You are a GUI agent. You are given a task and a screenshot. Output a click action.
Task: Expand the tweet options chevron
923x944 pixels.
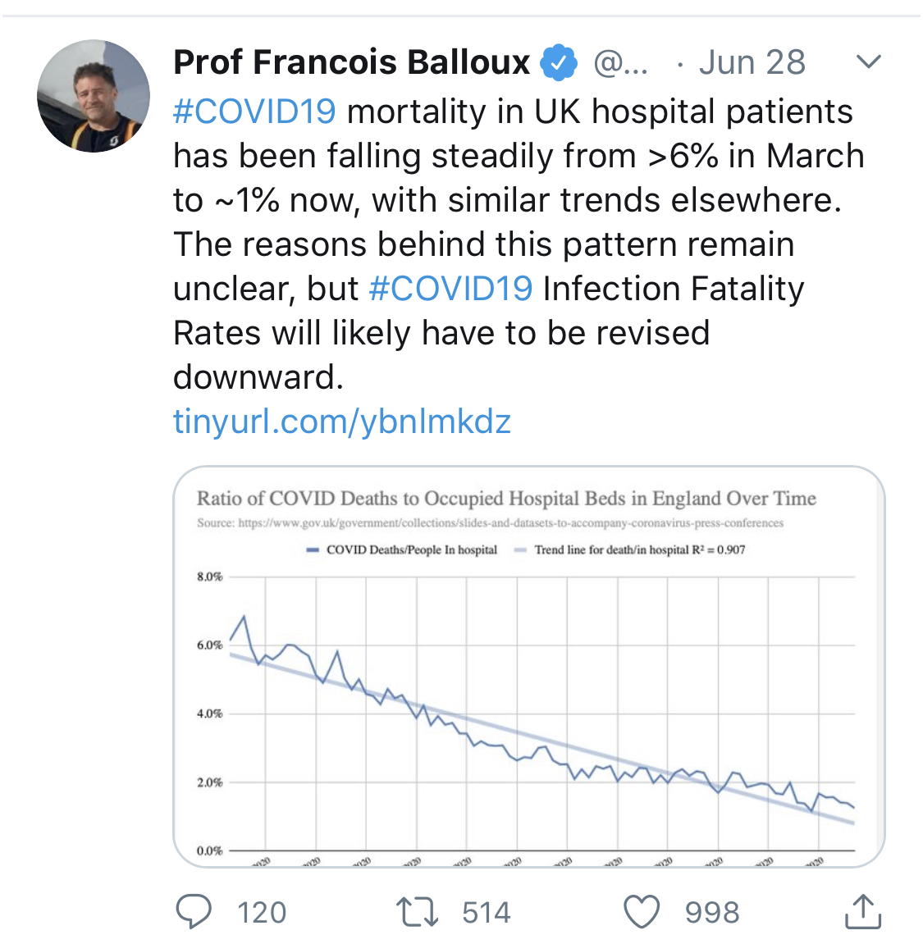(x=868, y=62)
